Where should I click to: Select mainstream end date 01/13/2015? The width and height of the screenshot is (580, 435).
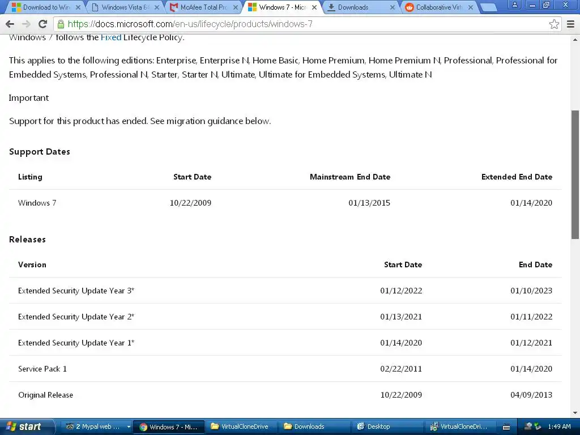[369, 203]
